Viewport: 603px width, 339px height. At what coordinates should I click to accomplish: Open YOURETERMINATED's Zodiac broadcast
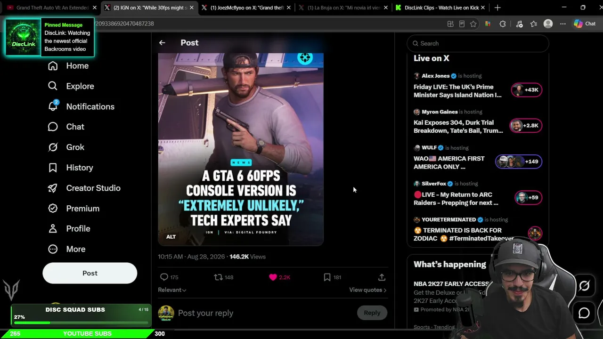click(x=464, y=234)
